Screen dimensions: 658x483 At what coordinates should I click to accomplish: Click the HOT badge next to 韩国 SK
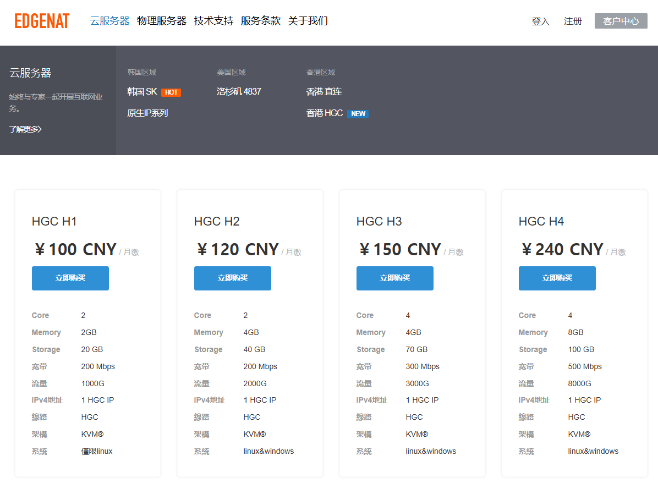tap(171, 92)
